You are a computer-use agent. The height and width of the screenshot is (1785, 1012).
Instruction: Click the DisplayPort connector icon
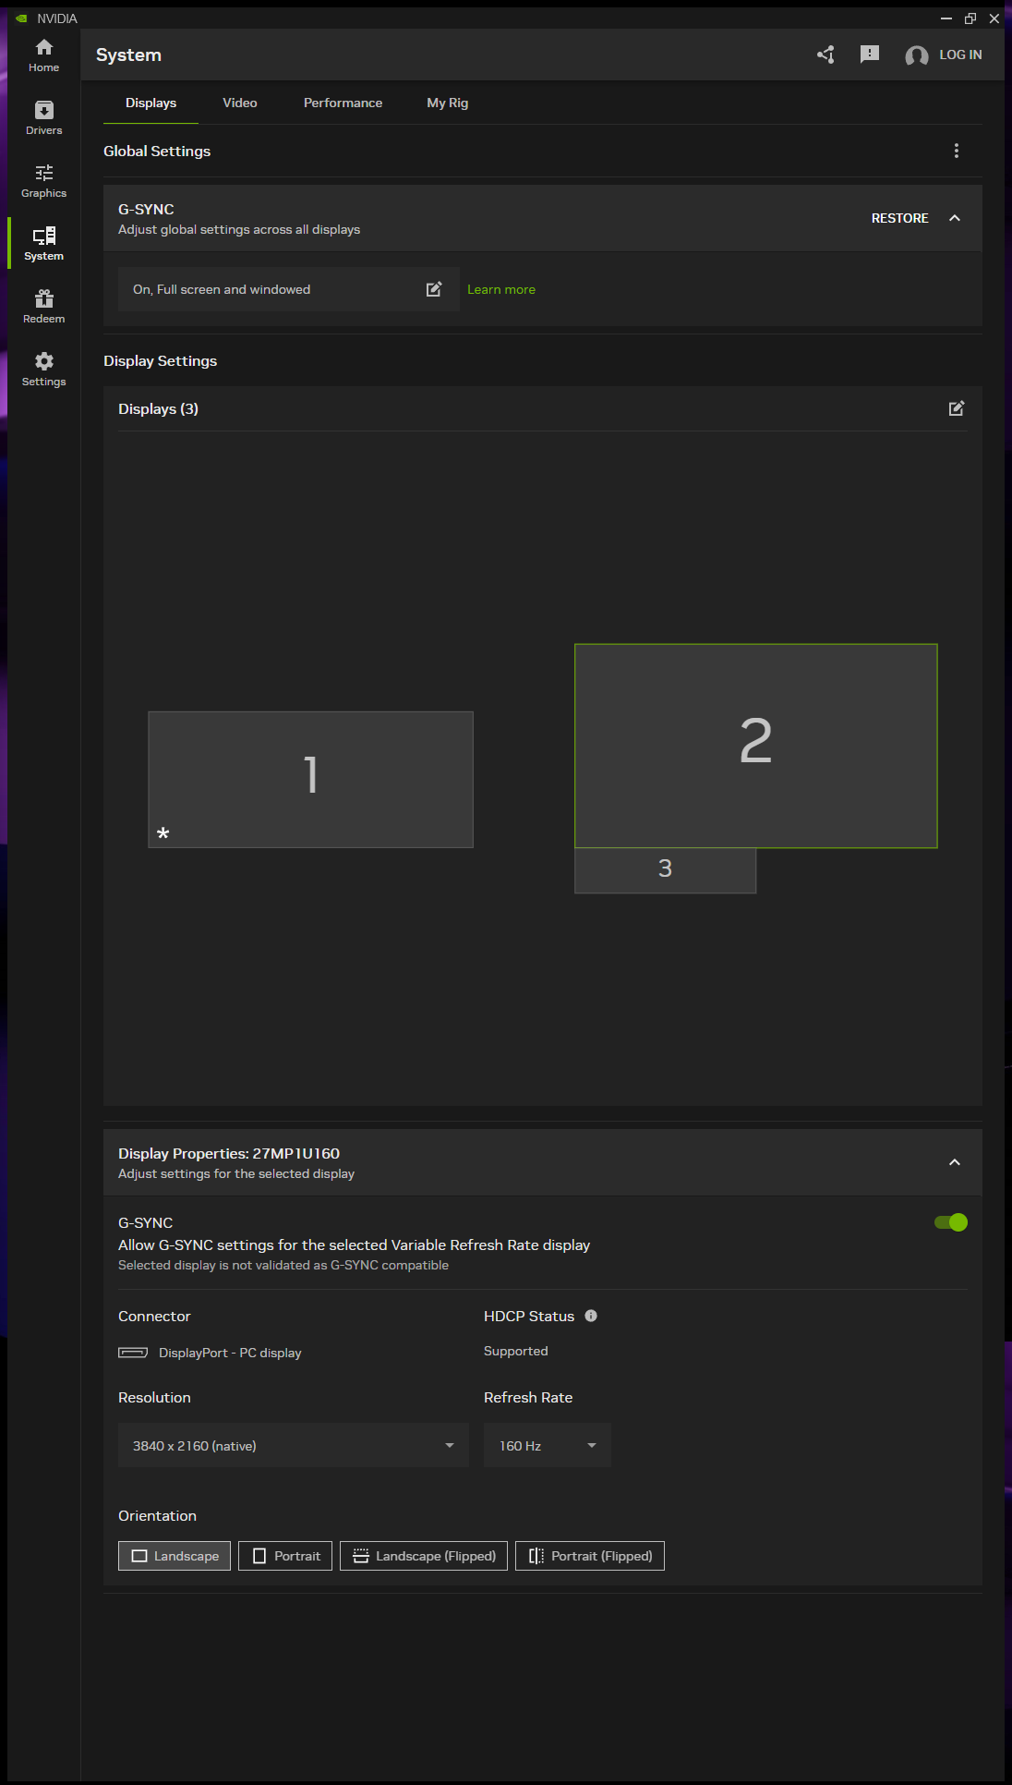click(x=133, y=1353)
